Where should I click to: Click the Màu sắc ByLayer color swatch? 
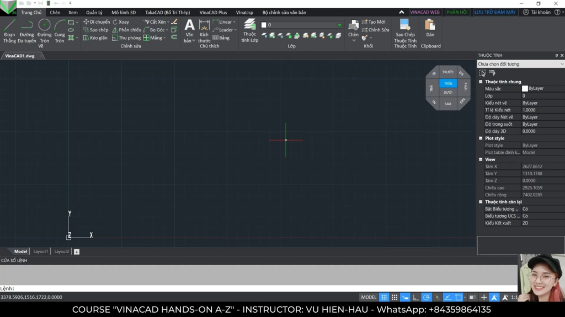pyautogui.click(x=525, y=89)
